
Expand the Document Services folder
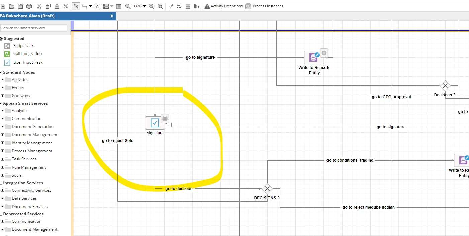coord(2,207)
